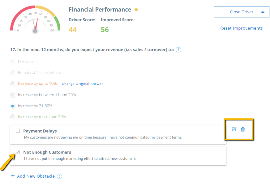Click the Close Driver button
This screenshot has width=270, height=185.
[x=242, y=12]
